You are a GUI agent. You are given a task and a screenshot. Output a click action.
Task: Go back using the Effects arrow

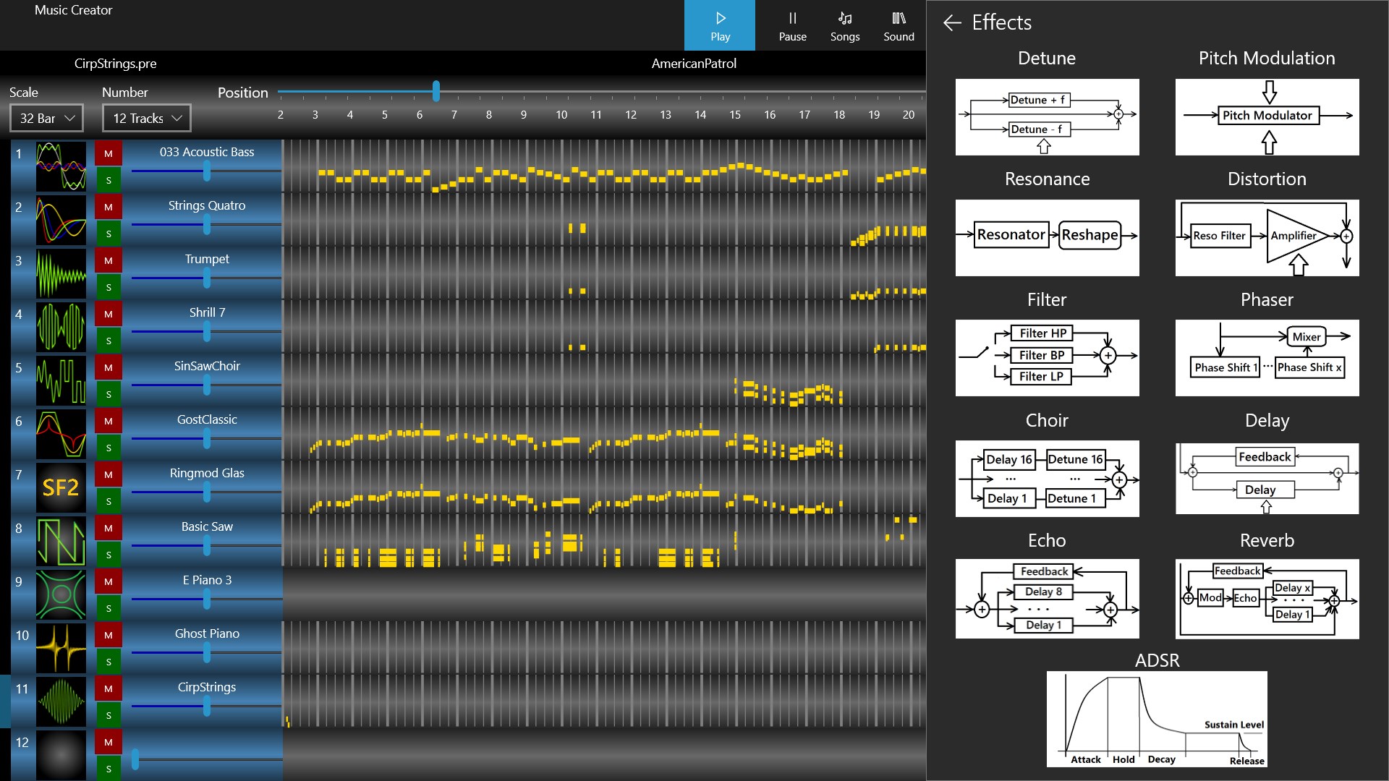[952, 23]
